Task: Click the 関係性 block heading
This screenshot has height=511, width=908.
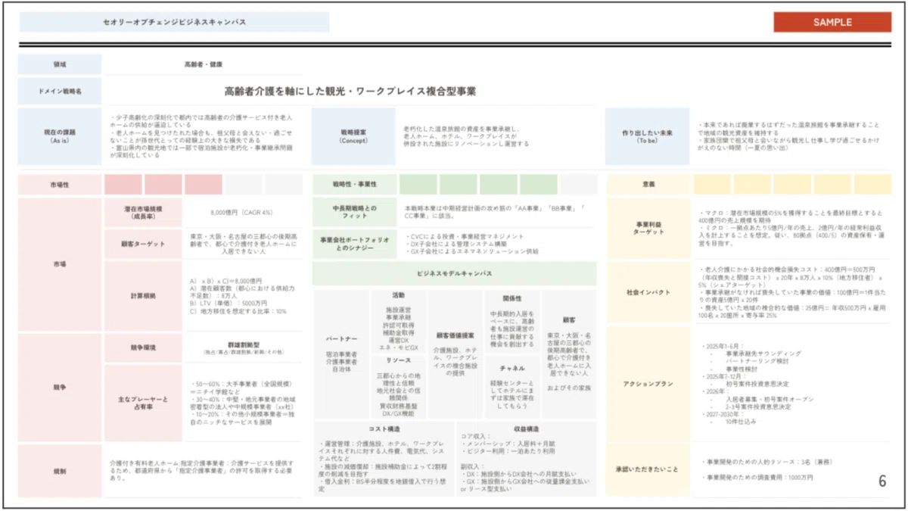Action: (x=512, y=298)
